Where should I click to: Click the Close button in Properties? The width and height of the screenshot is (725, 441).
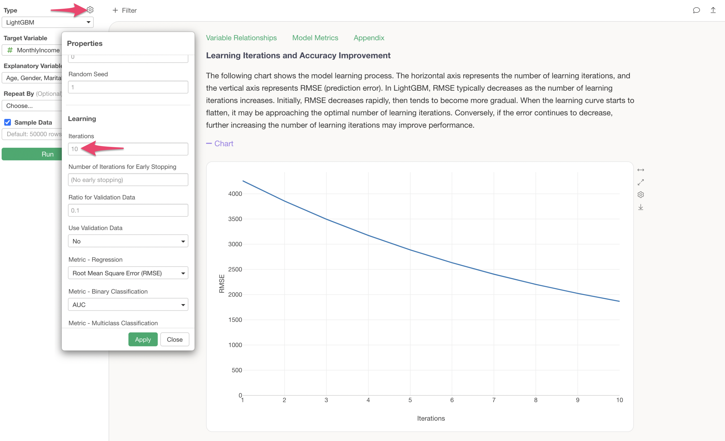click(x=175, y=339)
